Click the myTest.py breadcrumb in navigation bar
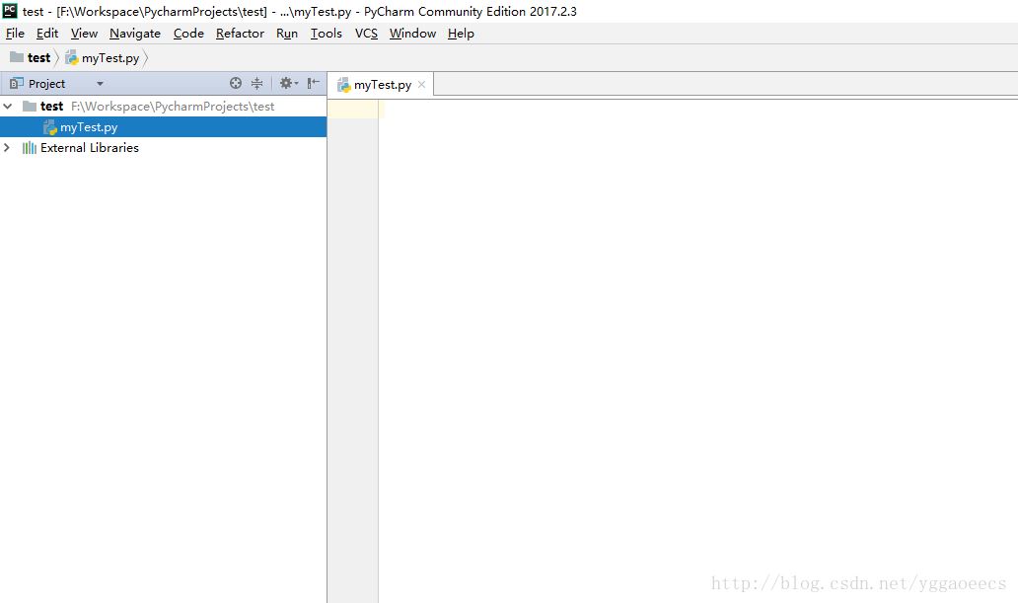Image resolution: width=1018 pixels, height=603 pixels. coord(103,58)
